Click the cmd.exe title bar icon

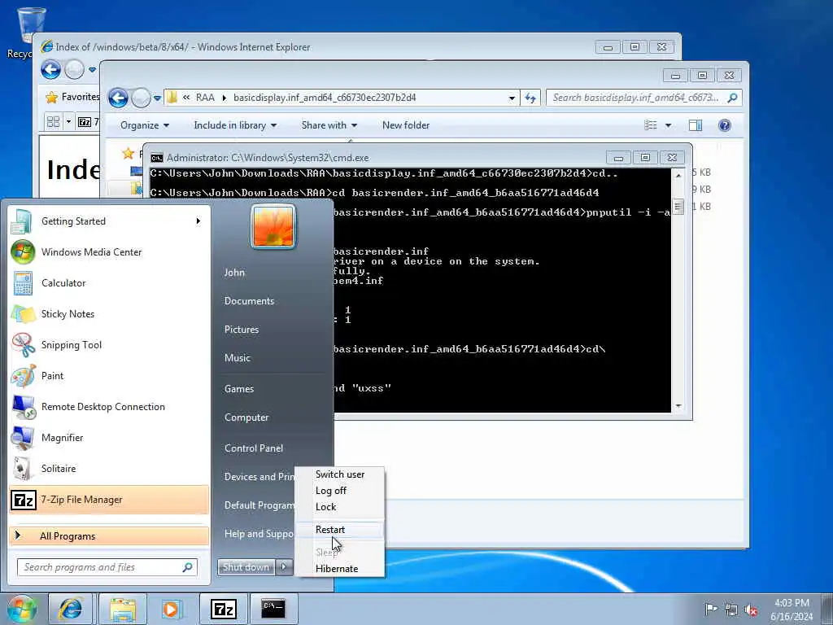(x=157, y=158)
